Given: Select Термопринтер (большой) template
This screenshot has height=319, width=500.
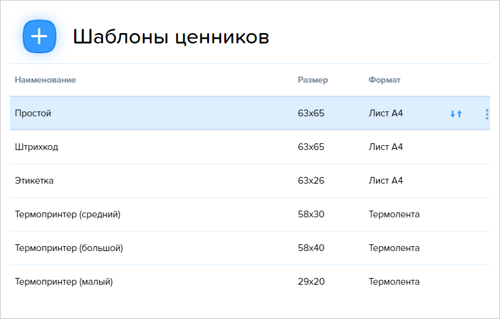Looking at the screenshot, I should point(250,248).
